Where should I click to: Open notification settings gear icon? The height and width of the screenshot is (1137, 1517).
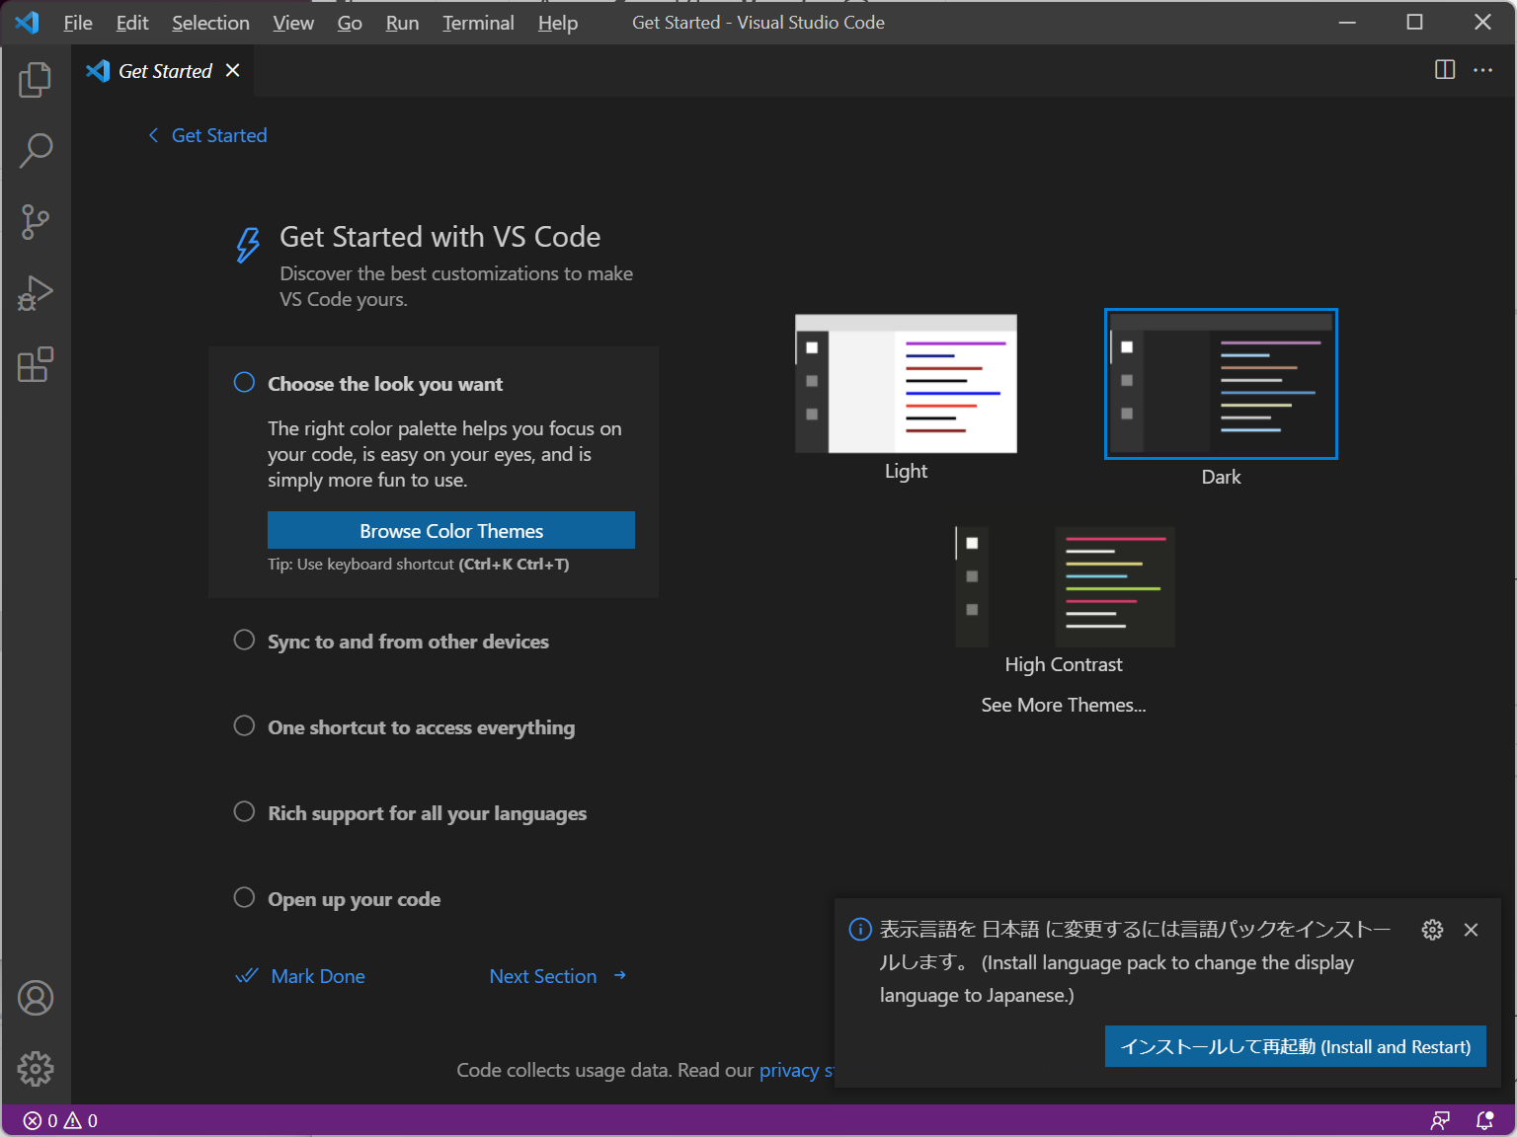click(x=1432, y=930)
